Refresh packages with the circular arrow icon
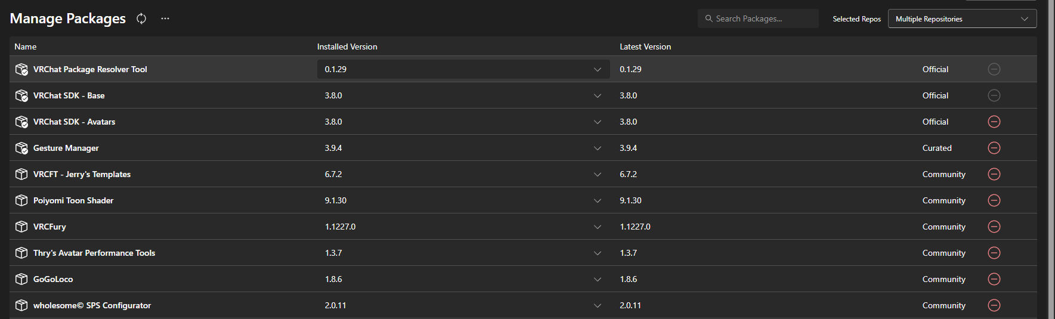The width and height of the screenshot is (1055, 319). pos(141,18)
